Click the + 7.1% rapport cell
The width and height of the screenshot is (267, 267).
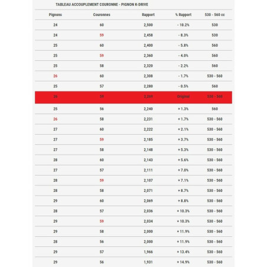183,180
